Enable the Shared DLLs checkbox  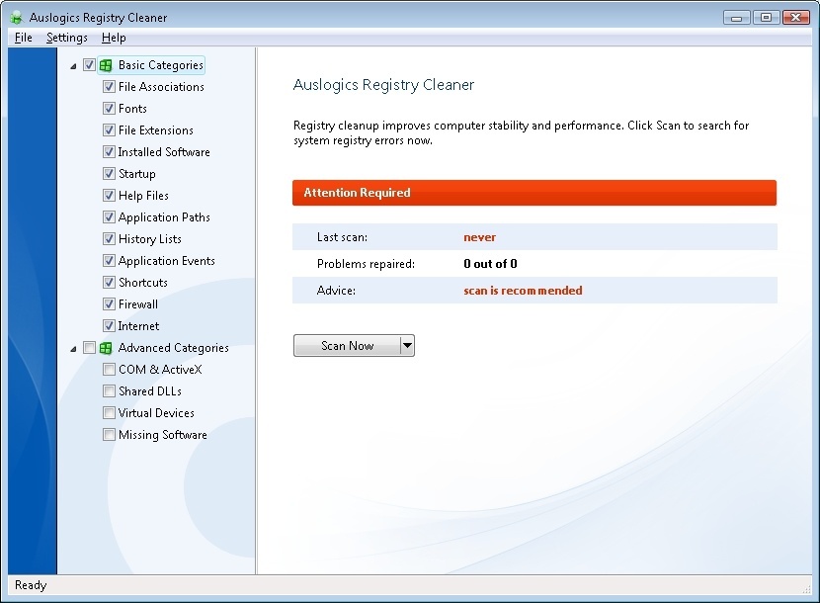tap(109, 390)
